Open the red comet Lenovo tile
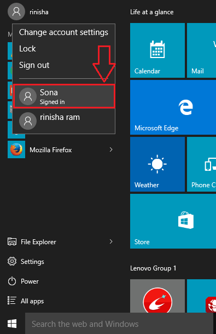Screen dimensions: 216x334 (157, 296)
